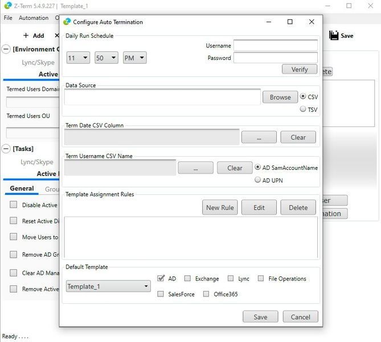Collapse the [Environment section with minus icon

6,49
